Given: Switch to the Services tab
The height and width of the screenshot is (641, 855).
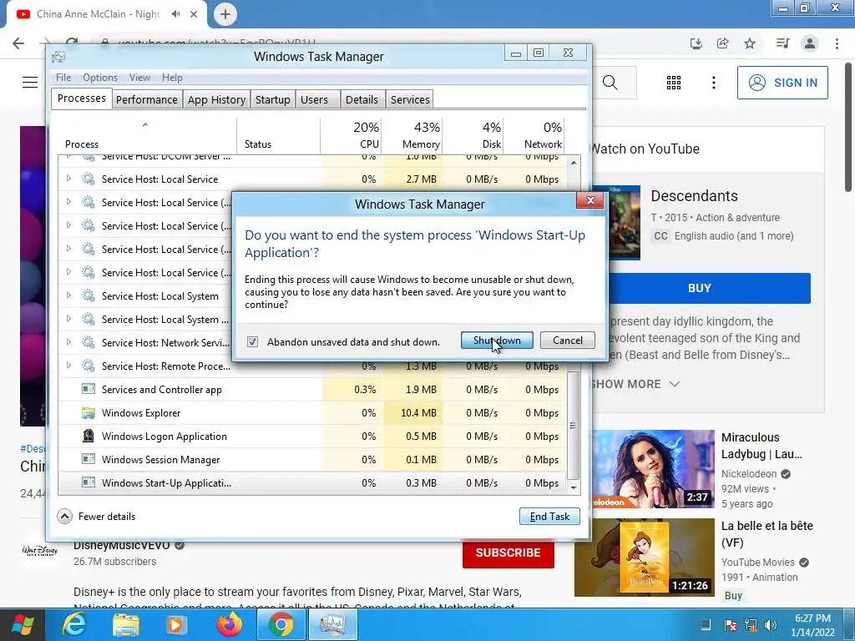Looking at the screenshot, I should pos(410,100).
